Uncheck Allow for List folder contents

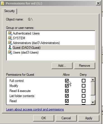[67, 96]
